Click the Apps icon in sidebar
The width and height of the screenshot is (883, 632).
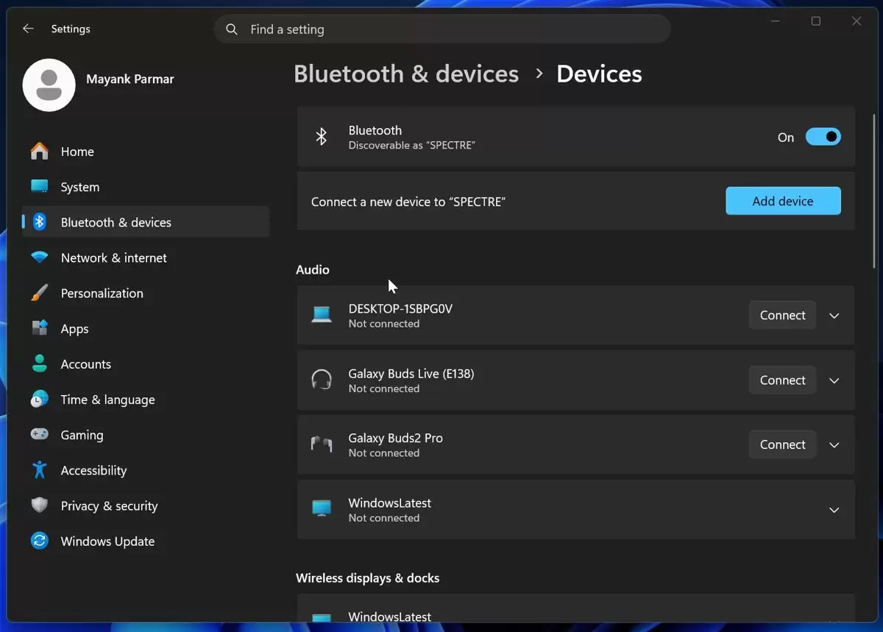click(40, 328)
